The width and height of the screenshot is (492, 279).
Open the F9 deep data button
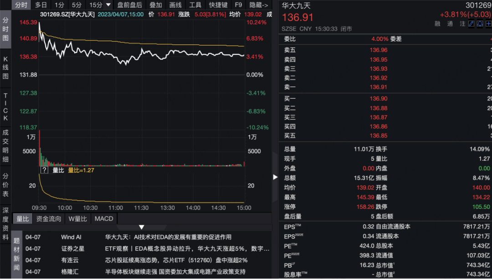click(238, 5)
